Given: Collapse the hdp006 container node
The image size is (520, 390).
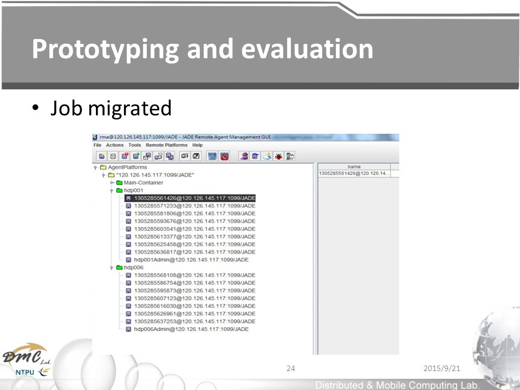Looking at the screenshot, I should tap(112, 268).
